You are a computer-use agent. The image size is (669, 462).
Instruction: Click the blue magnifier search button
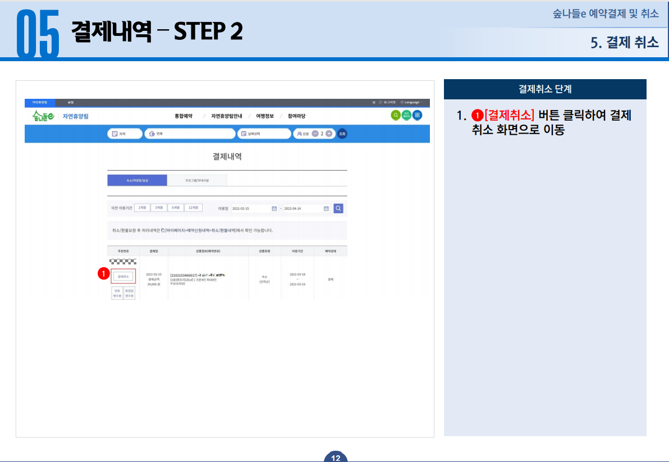tap(338, 209)
